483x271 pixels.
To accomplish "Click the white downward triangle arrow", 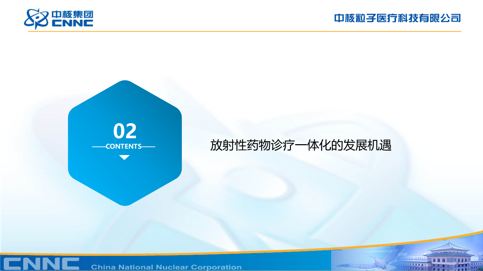I will 124,157.
